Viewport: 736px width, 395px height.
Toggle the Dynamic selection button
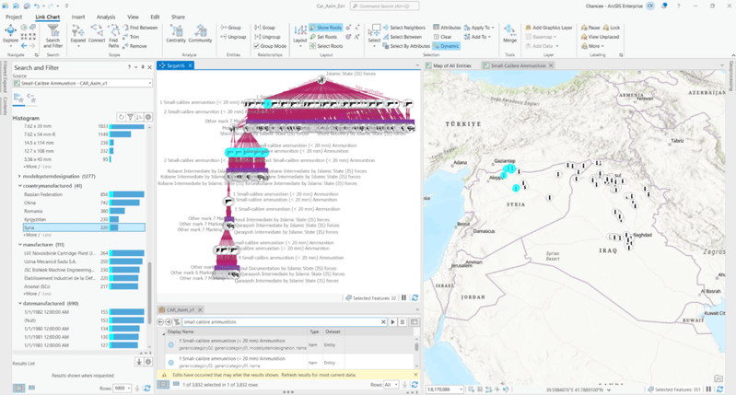[446, 46]
